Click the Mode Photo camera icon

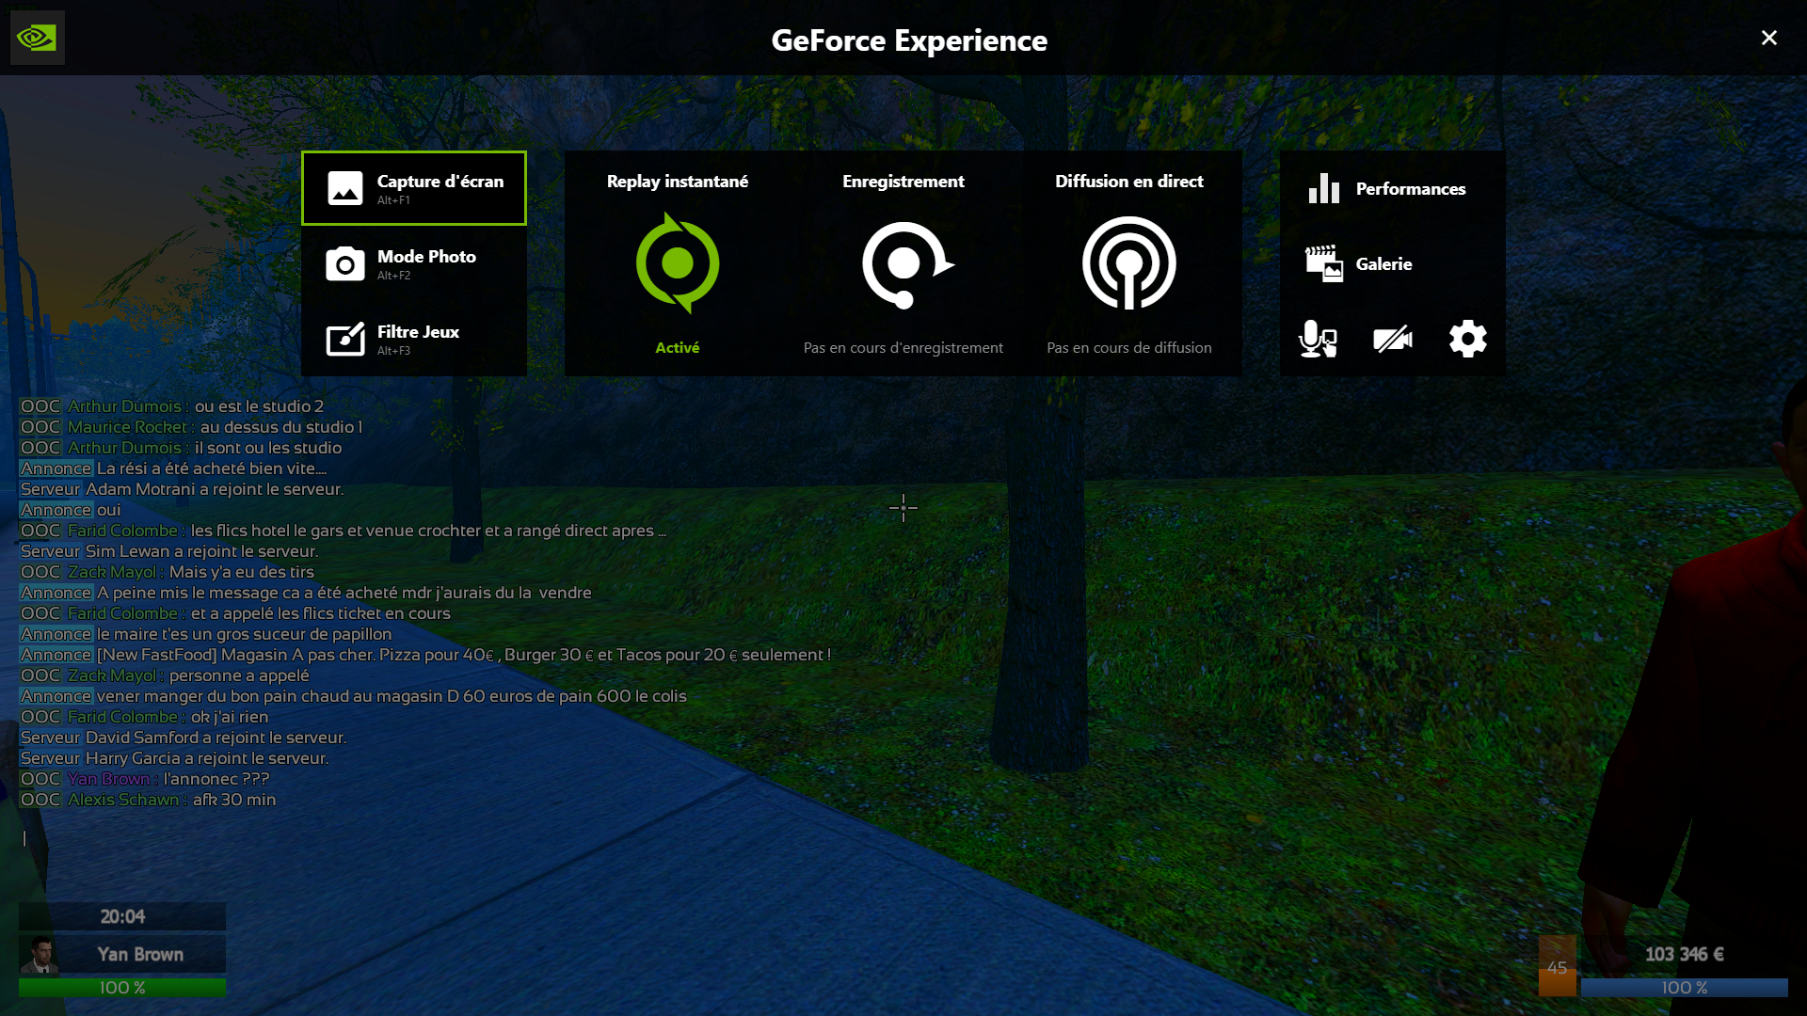pos(345,263)
